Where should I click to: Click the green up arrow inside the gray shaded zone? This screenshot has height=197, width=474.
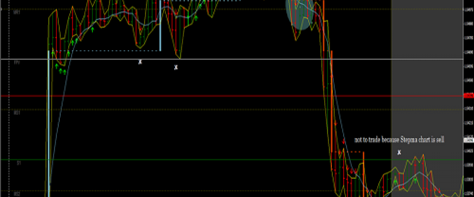395,182
